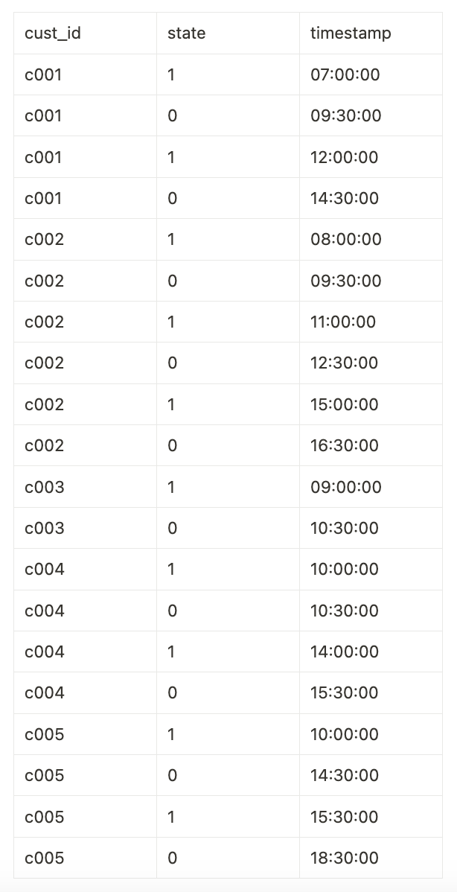457x892 pixels.
Task: Select the 08:00:00 timestamp cell
Action: [x=345, y=239]
